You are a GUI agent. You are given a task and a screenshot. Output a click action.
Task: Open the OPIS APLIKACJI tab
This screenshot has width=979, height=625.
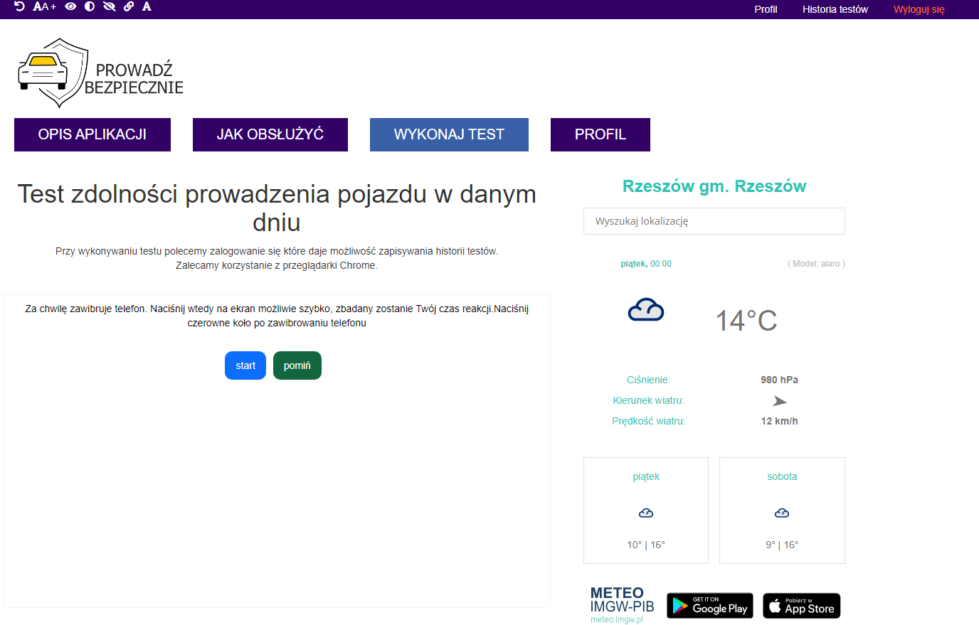92,134
